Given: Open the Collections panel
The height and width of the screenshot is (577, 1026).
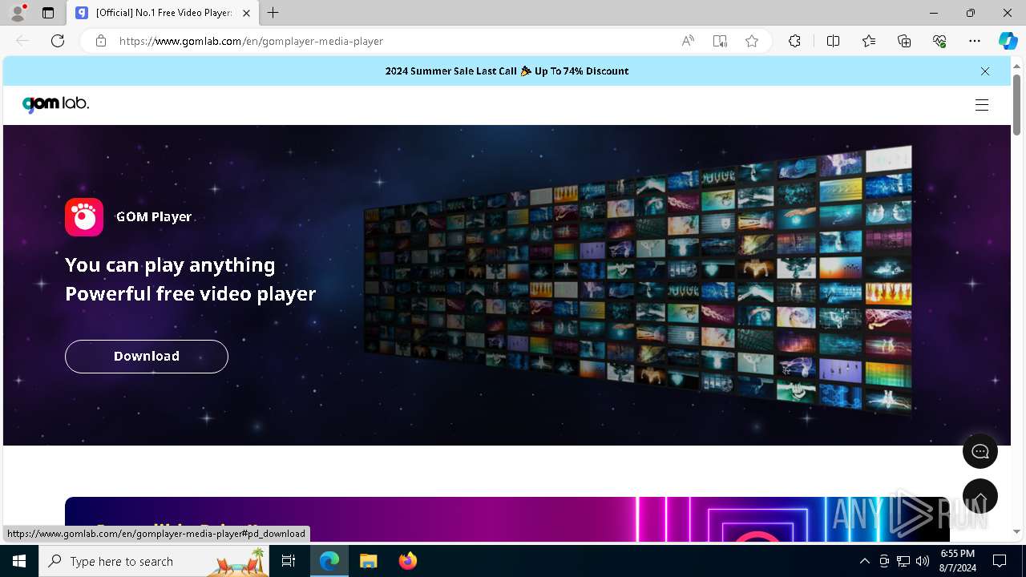Looking at the screenshot, I should 904,41.
